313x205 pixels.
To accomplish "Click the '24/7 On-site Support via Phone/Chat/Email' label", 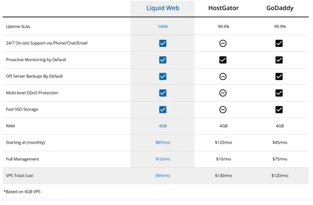I will [x=47, y=43].
